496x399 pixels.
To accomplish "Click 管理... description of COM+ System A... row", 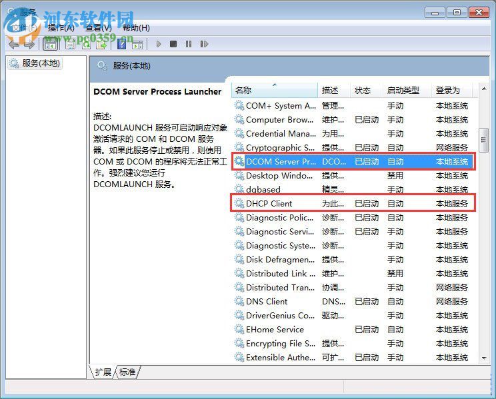I will coord(333,105).
